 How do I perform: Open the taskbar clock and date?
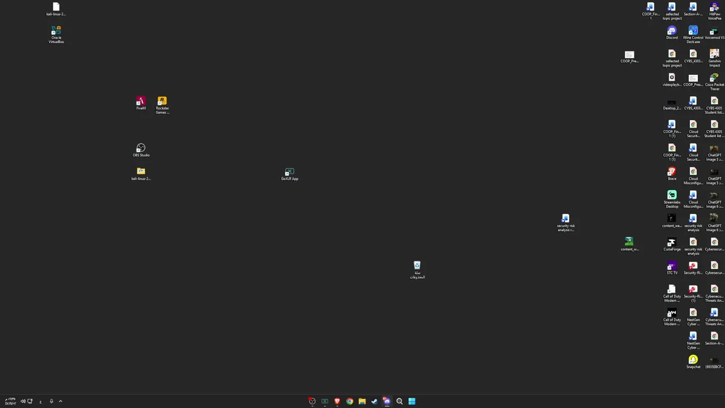pos(10,401)
